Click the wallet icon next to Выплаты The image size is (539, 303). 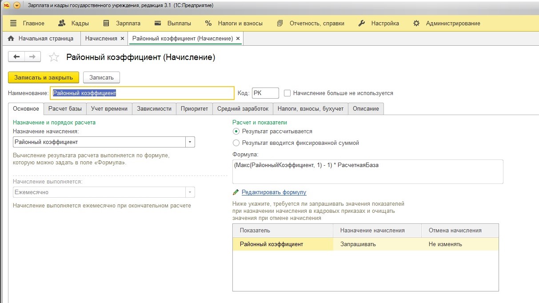[158, 23]
